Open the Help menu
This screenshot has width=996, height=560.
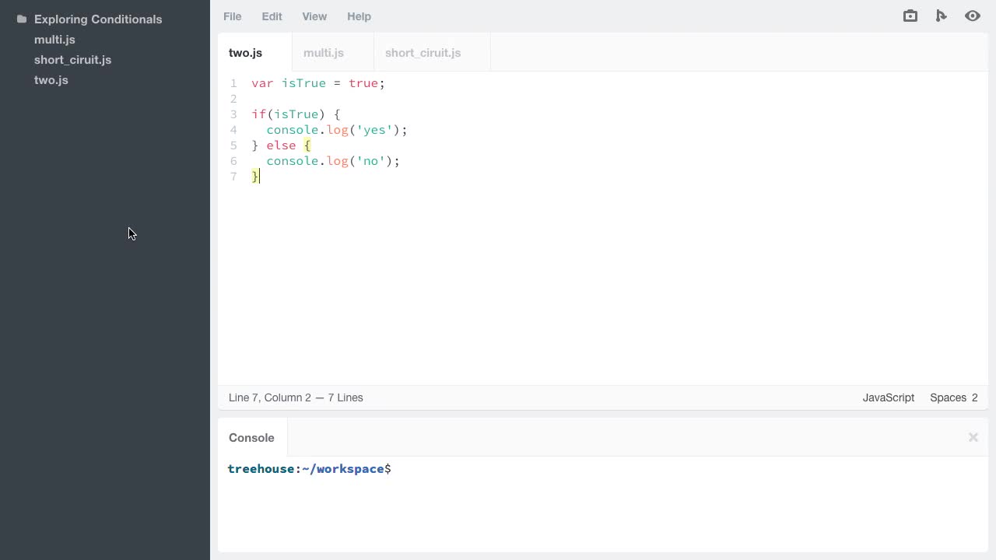point(359,16)
